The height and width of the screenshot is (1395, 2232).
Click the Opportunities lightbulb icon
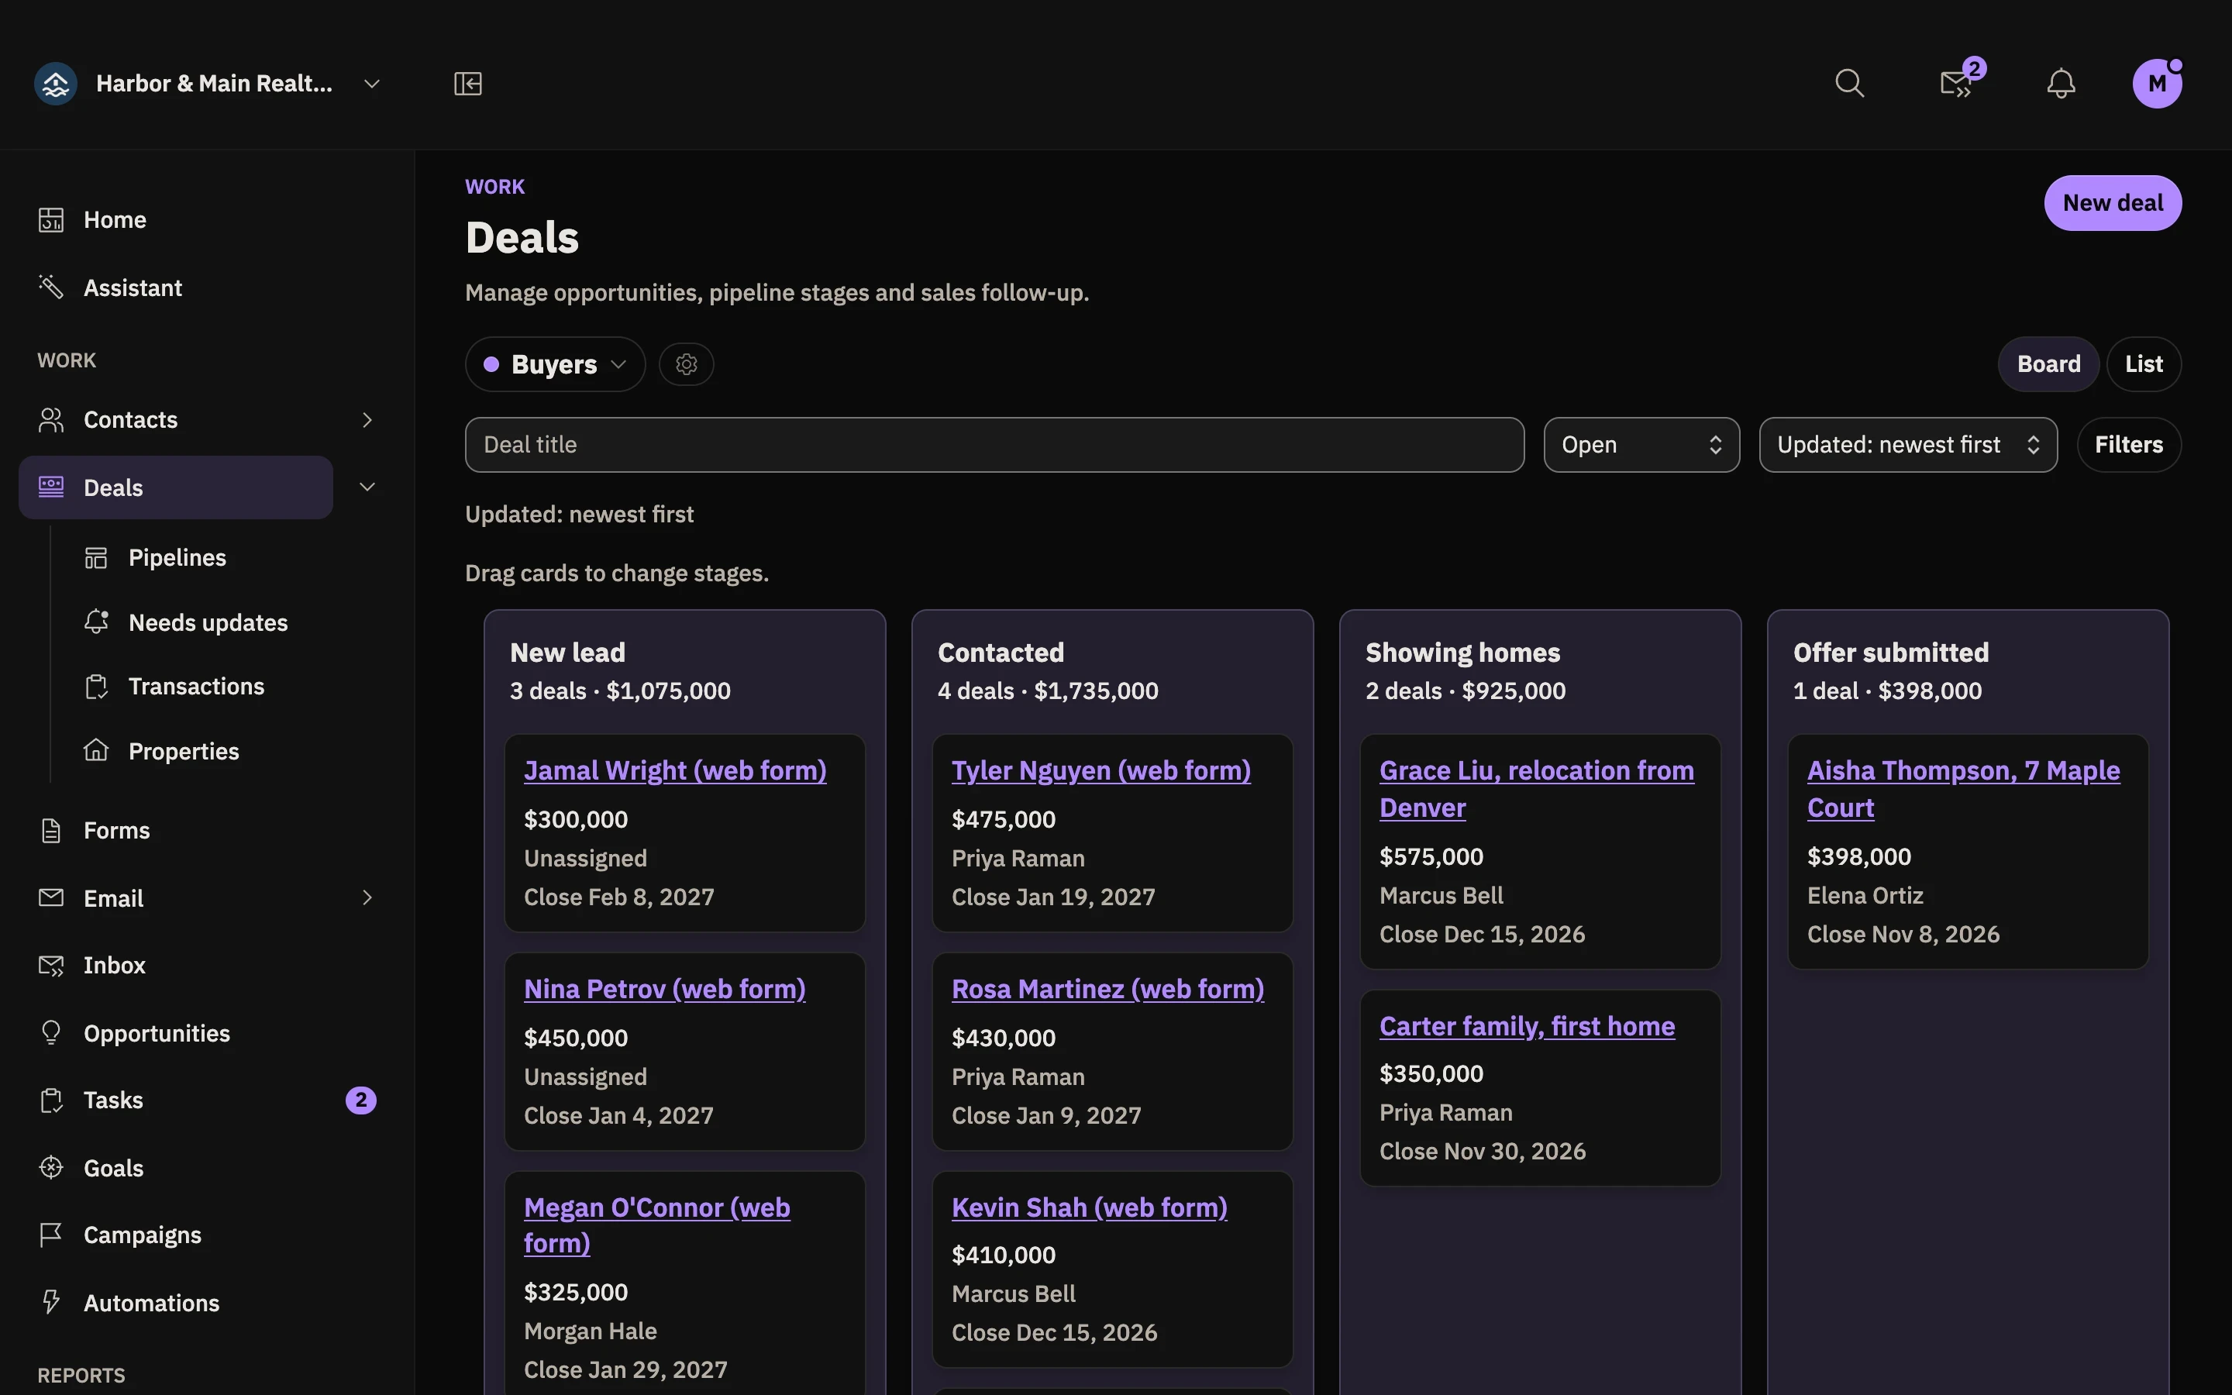[50, 1032]
